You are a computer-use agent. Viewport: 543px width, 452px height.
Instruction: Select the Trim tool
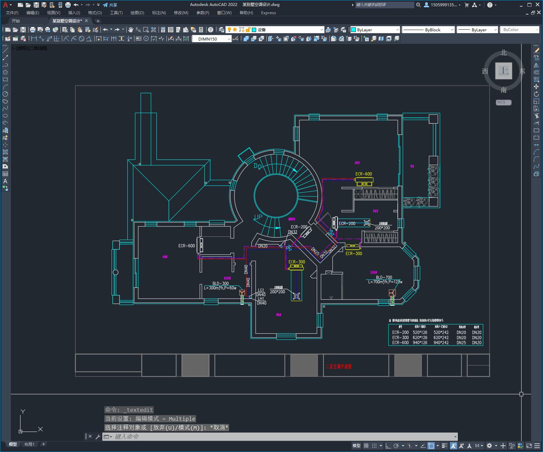(x=536, y=116)
